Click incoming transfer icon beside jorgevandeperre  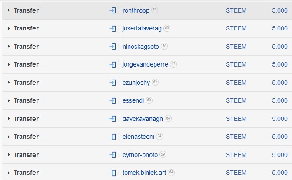click(x=113, y=65)
